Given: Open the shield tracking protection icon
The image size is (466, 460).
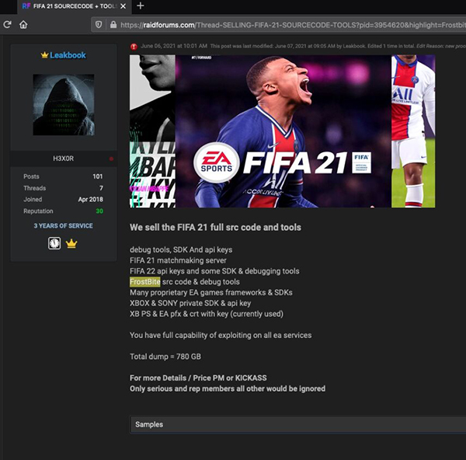Looking at the screenshot, I should (99, 25).
